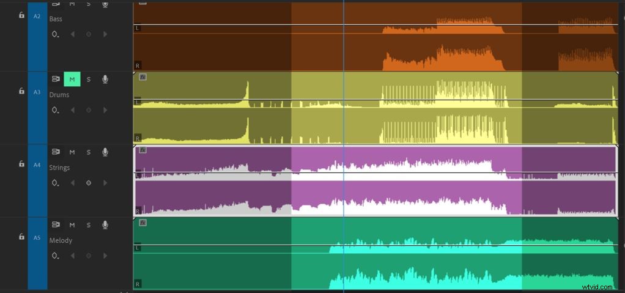
Task: Select the orange Bass audio clip
Action: tap(375, 37)
